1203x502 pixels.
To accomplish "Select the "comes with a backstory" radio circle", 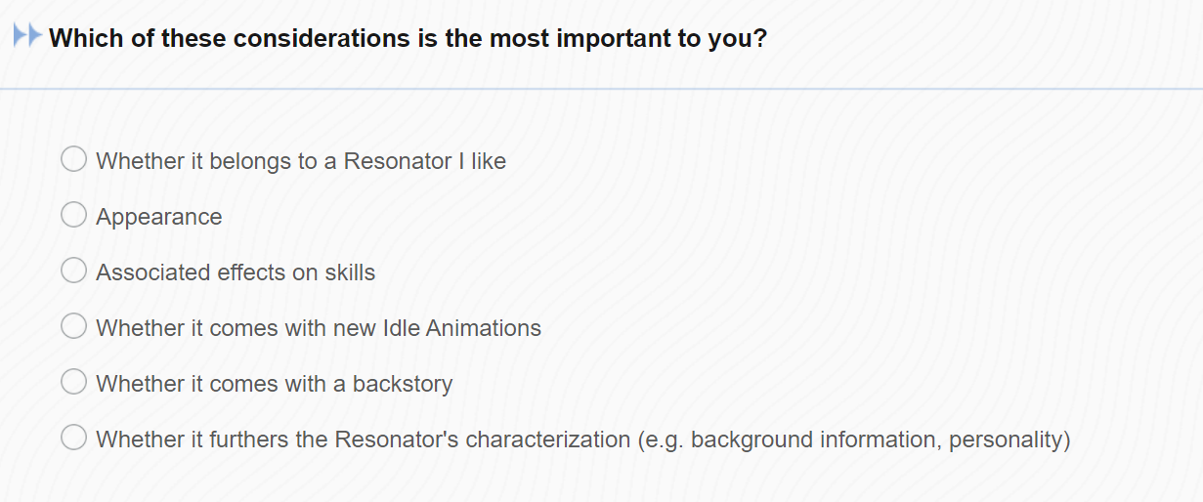I will [x=74, y=381].
